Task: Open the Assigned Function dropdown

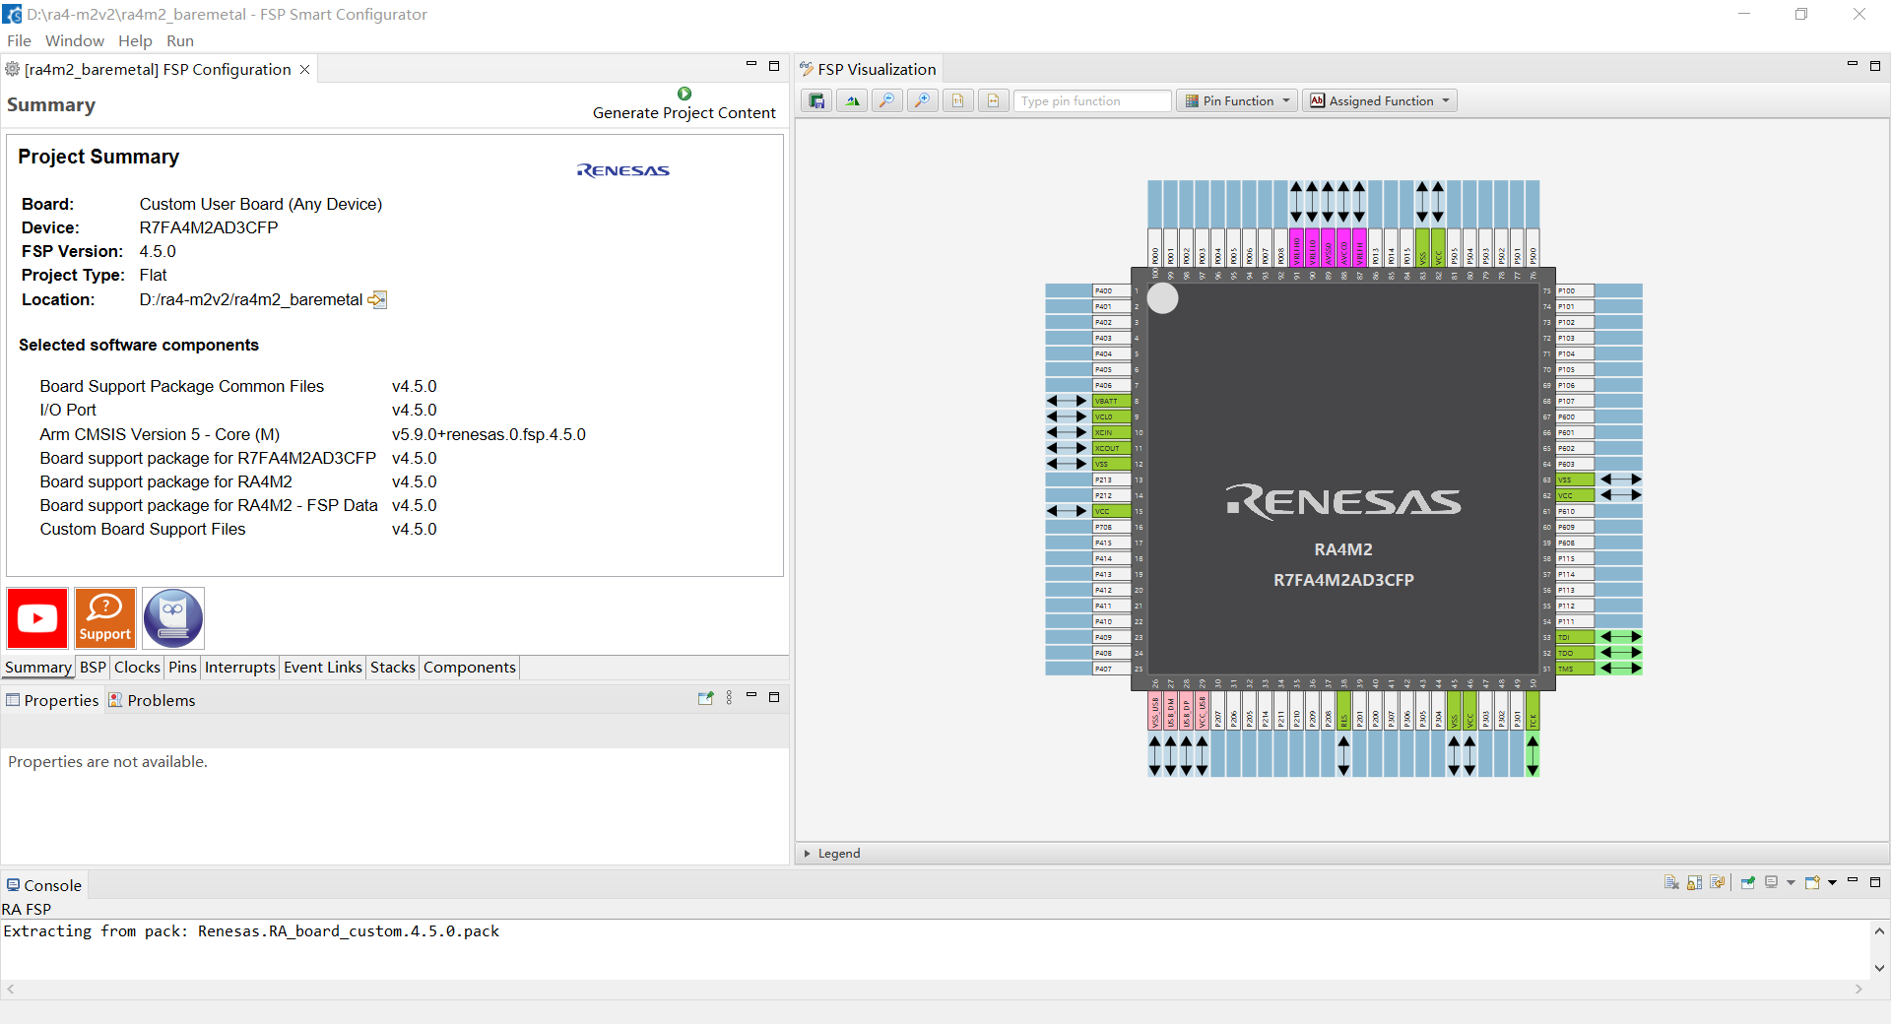Action: coord(1380,100)
